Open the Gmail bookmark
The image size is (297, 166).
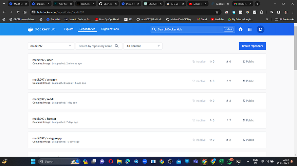click(202, 19)
